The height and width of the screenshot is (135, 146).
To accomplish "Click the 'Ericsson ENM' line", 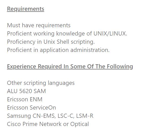I will pyautogui.click(x=25, y=99).
